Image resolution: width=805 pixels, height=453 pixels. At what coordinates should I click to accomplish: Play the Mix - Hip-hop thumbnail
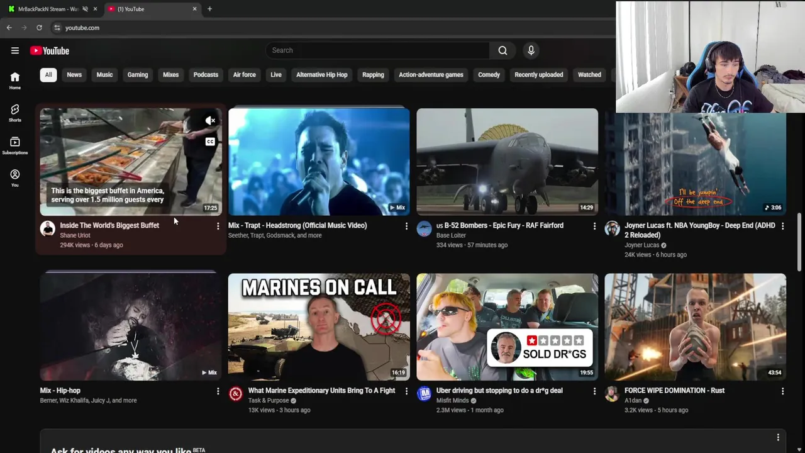tap(131, 327)
